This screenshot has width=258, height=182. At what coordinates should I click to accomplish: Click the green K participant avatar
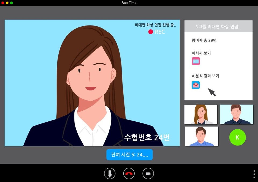click(238, 137)
